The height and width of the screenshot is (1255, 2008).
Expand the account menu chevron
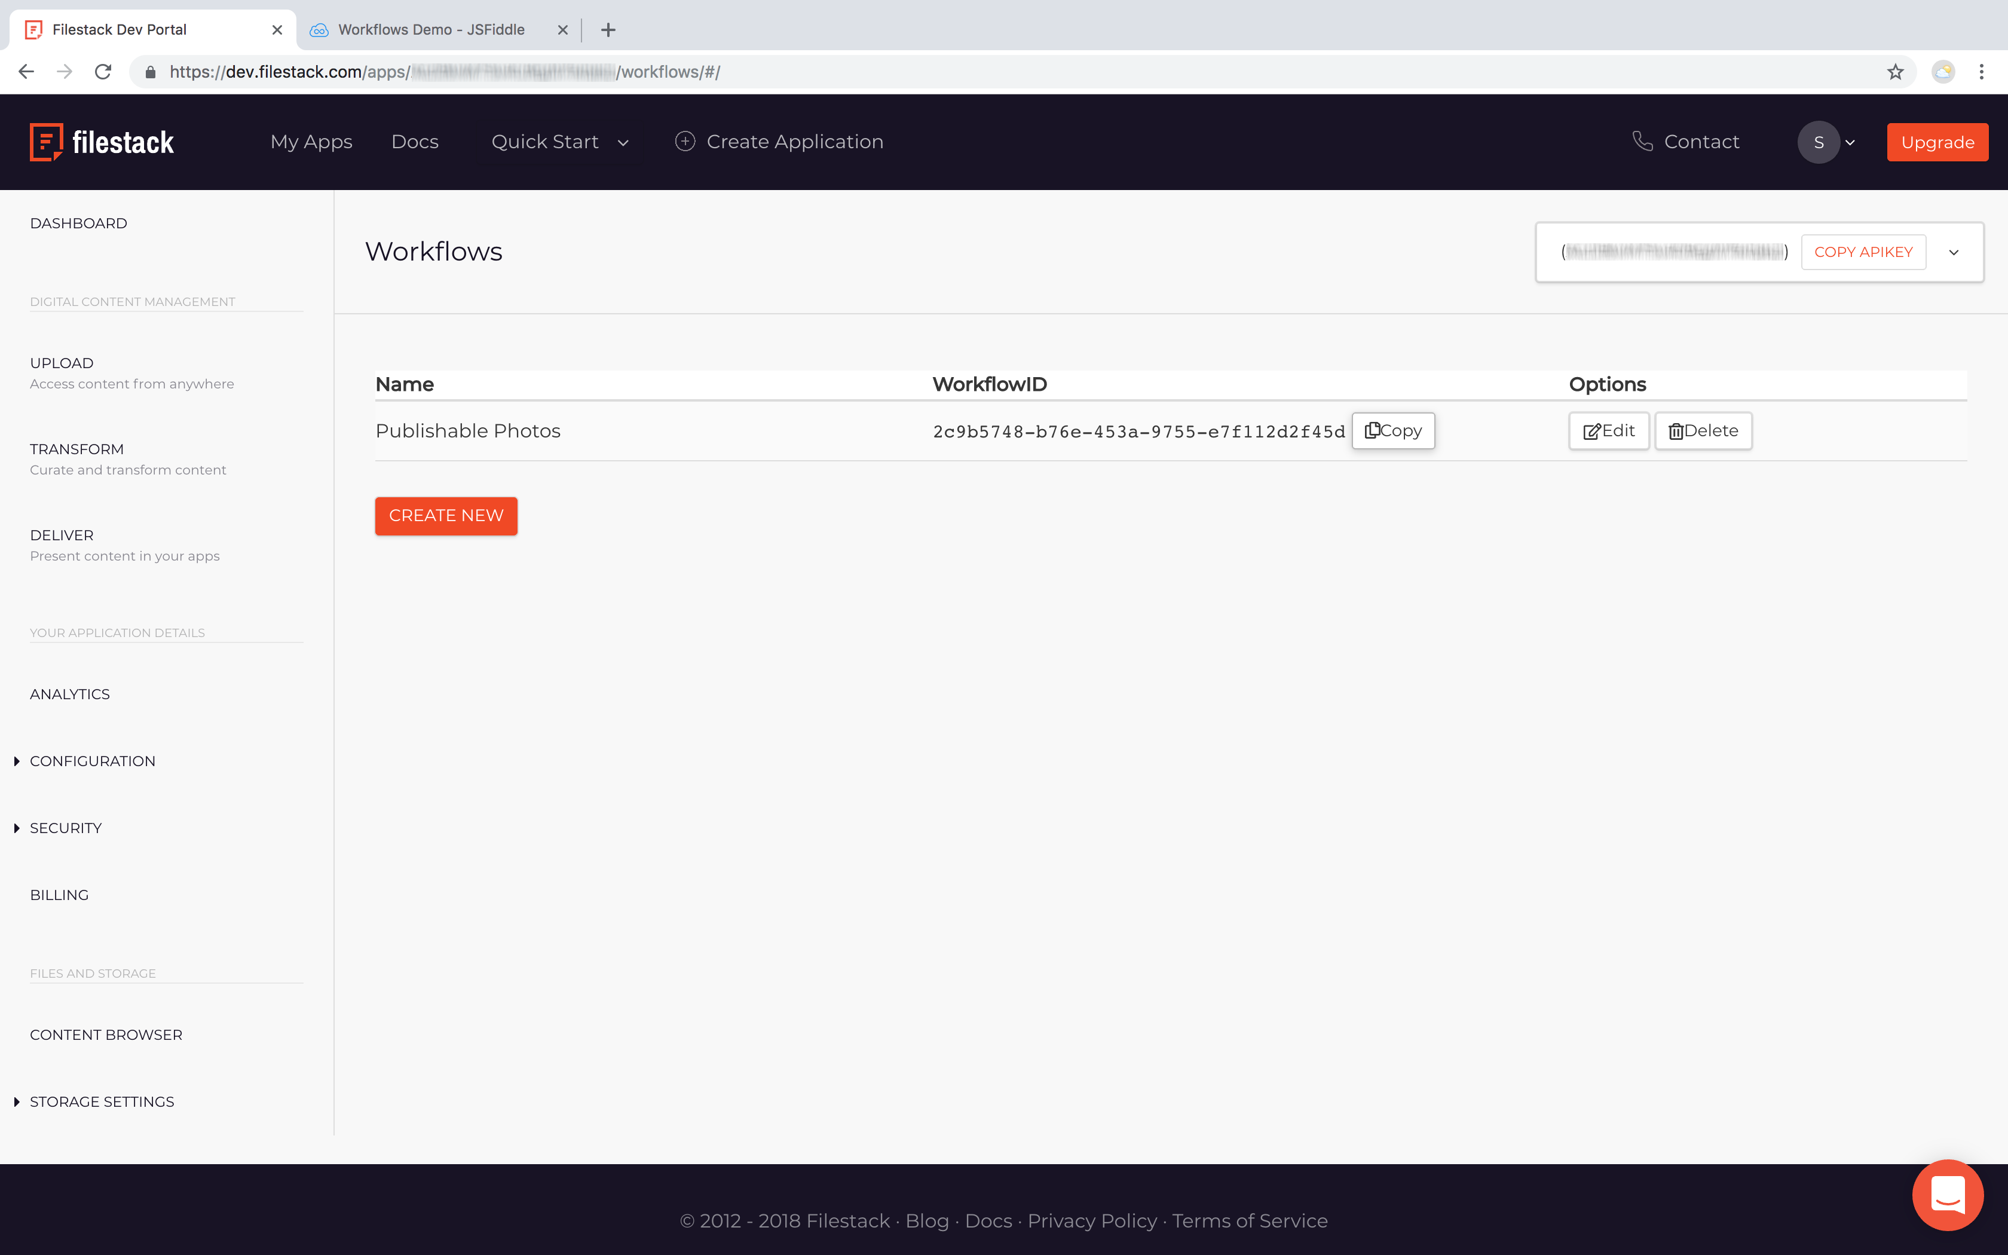(1850, 143)
